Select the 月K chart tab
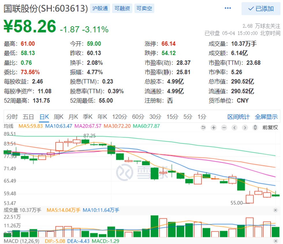 click(73, 117)
